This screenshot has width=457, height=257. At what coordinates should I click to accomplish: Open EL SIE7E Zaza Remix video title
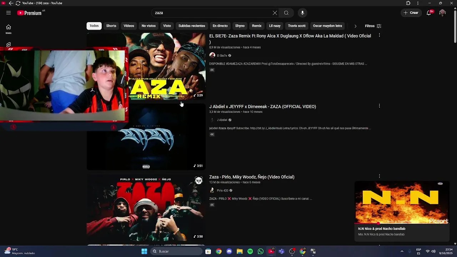coord(290,39)
